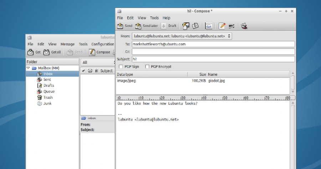Viewport: 321px width, 169px height.
Task: Open the From account dropdown
Action: pos(182,36)
